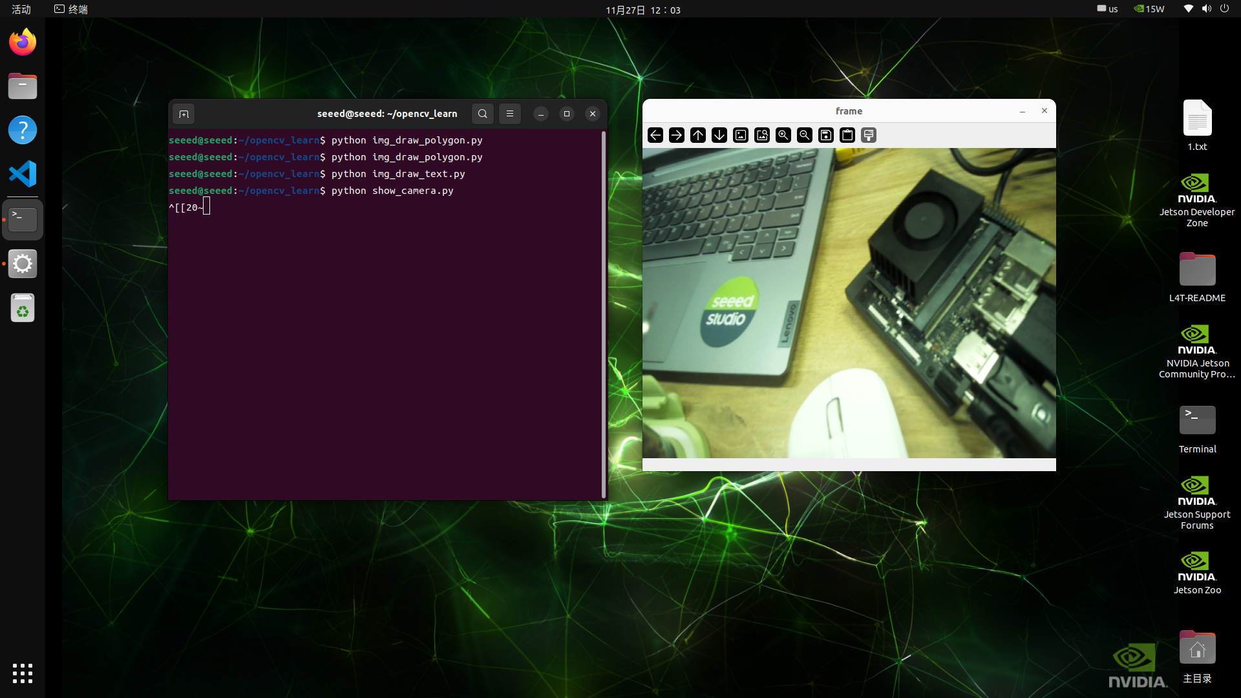Screen dimensions: 1241x698
Task: Reset frame zoom to original size
Action: [741, 135]
